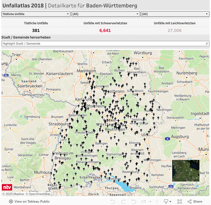This screenshot has width=211, height=205.
Task: Select the gray 27,006 value
Action: tap(175, 31)
